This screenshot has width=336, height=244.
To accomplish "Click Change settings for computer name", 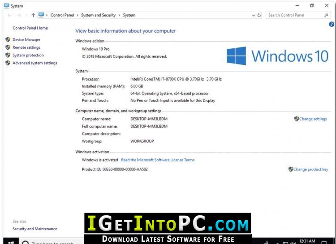I will [x=313, y=119].
